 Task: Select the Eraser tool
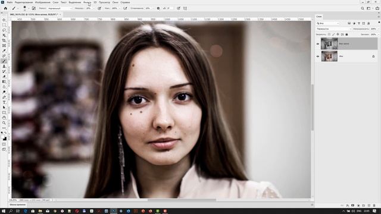4,77
